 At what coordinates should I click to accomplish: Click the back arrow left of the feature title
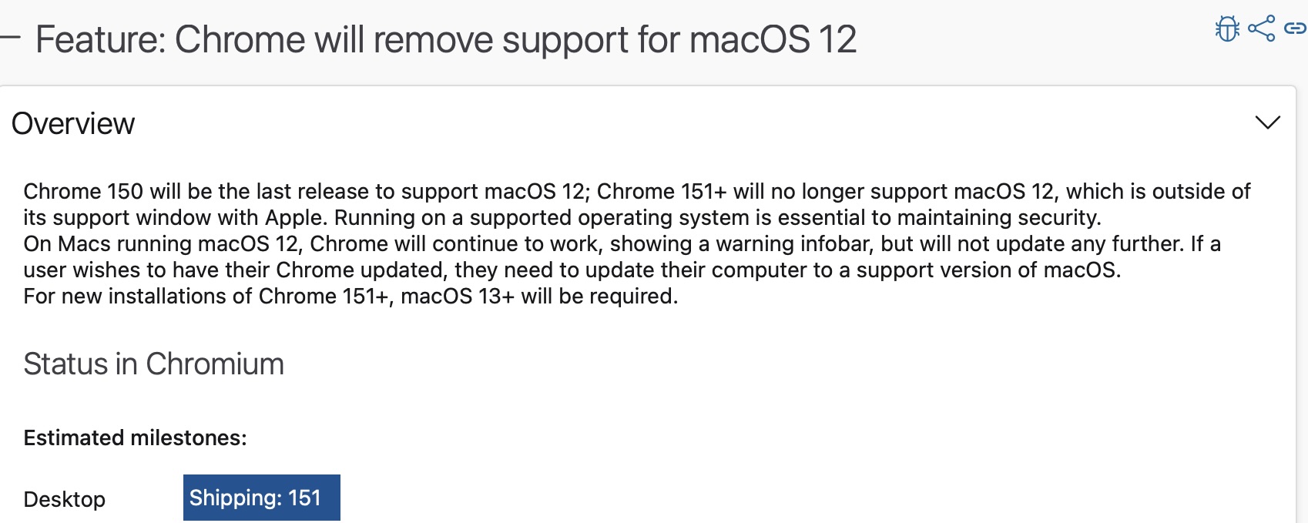click(x=9, y=39)
